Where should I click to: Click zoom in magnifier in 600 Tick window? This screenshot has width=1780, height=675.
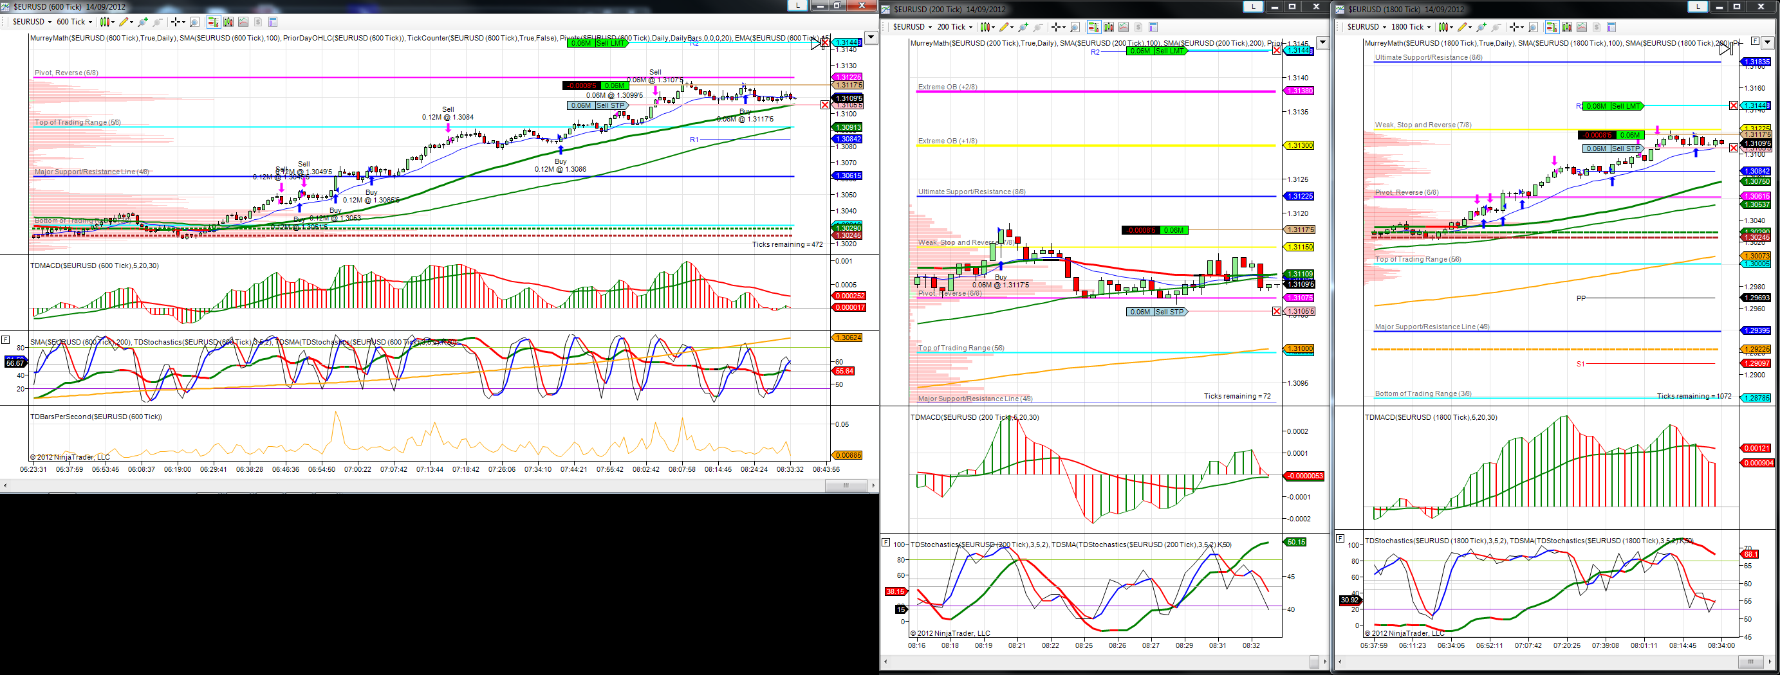(143, 22)
